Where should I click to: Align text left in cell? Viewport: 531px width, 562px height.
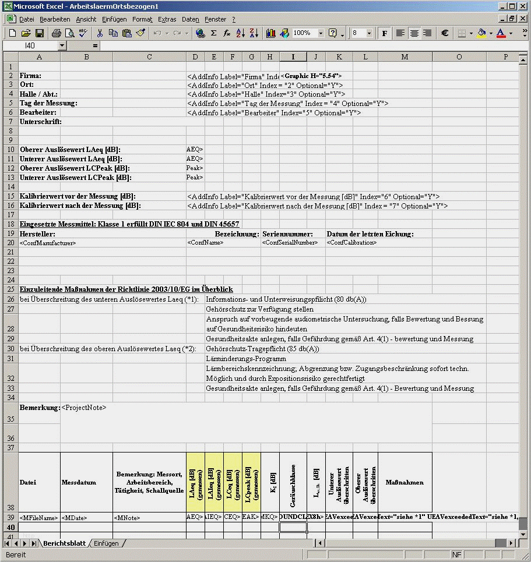pos(400,33)
